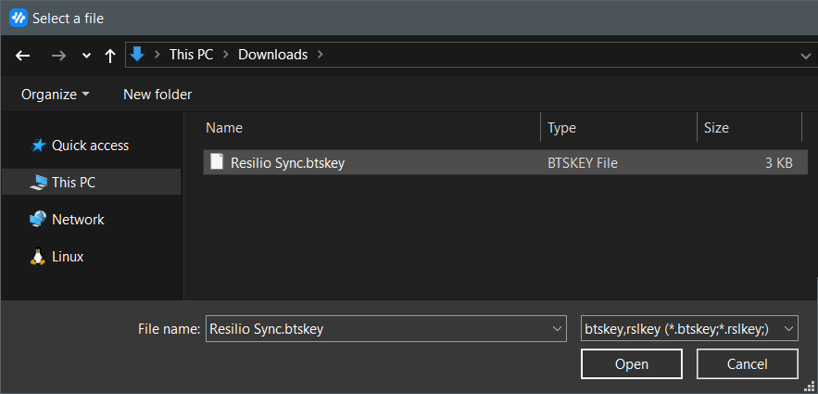The height and width of the screenshot is (394, 818).
Task: Click the '3 KB' size cell
Action: pyautogui.click(x=779, y=163)
